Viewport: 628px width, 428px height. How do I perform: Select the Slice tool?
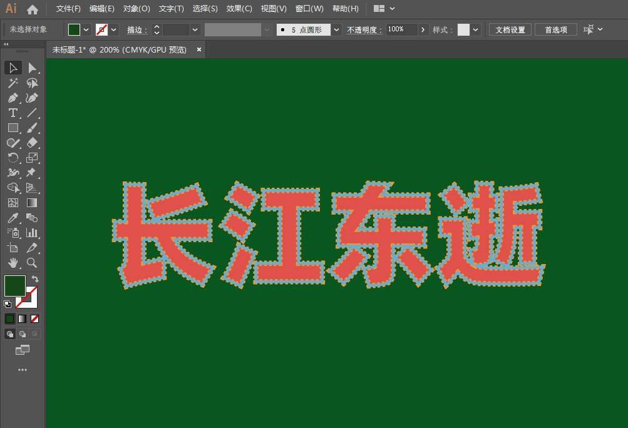[x=32, y=248]
